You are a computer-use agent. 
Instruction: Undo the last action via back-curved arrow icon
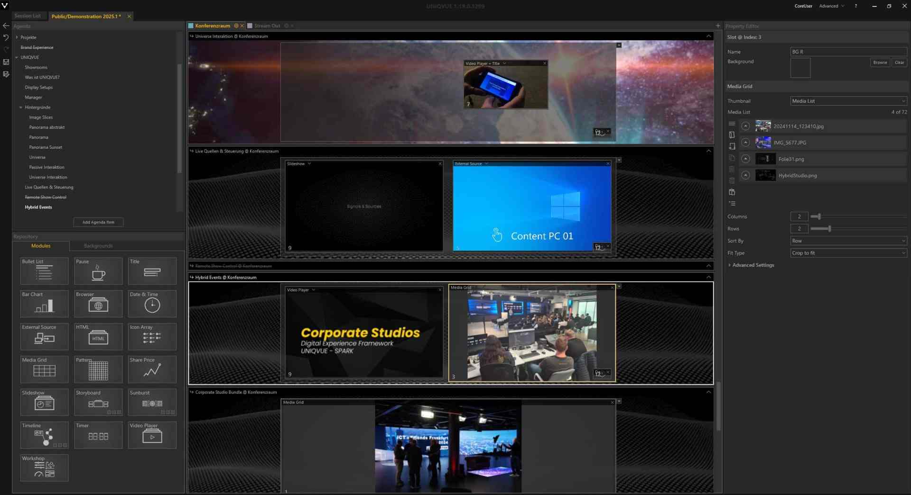[x=5, y=37]
